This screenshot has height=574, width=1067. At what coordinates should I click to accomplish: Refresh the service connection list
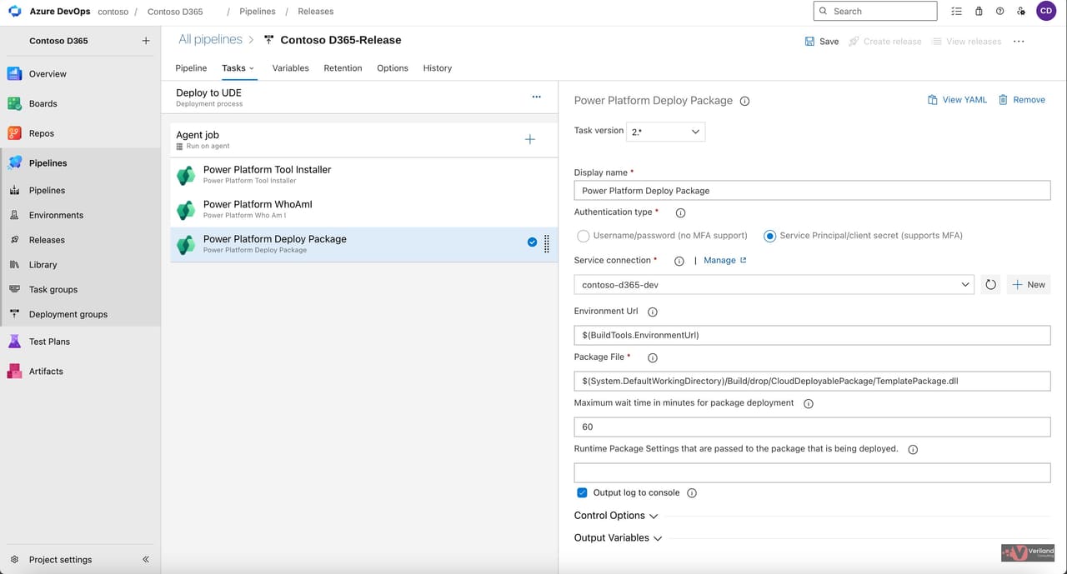click(990, 285)
